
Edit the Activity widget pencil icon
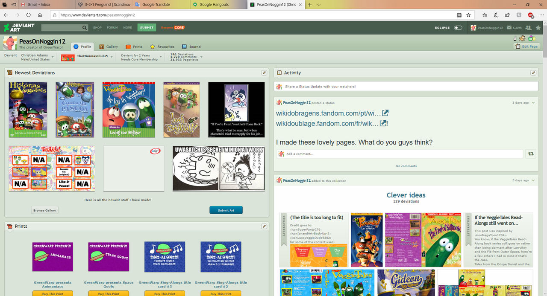[533, 73]
